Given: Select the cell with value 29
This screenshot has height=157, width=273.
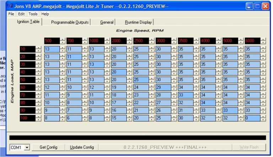Looking at the screenshot, I should pyautogui.click(x=163, y=87).
